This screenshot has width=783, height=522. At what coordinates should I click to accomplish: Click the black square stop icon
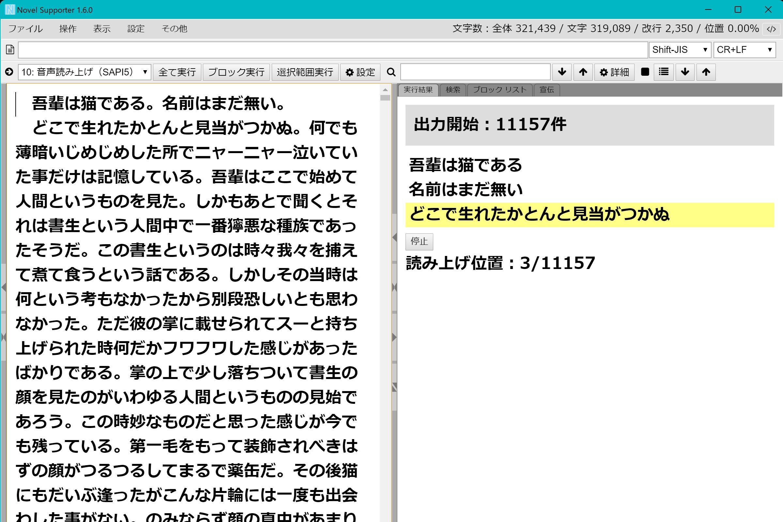[645, 72]
